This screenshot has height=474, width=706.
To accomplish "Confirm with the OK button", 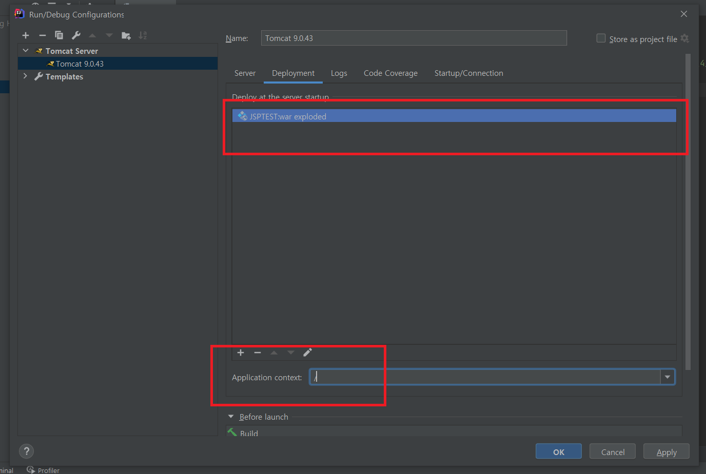I will tap(559, 451).
